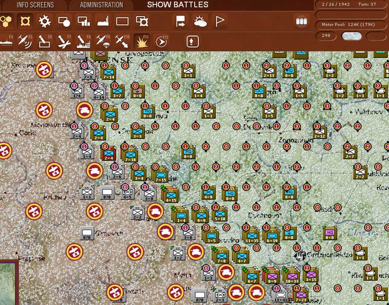Select the F5 aircraft-with-waves icon
Image resolution: width=389 pixels, height=305 pixels.
click(x=25, y=41)
